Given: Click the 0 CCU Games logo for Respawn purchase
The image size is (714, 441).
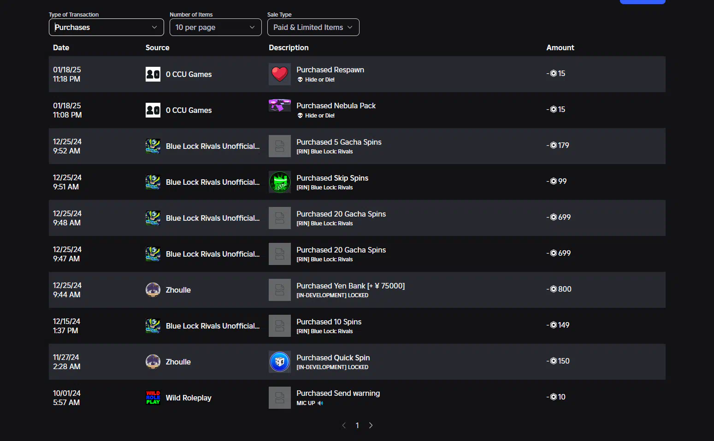Looking at the screenshot, I should pos(153,74).
